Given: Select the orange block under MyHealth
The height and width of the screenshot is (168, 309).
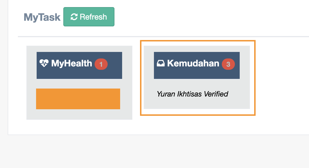Looking at the screenshot, I should click(x=78, y=99).
